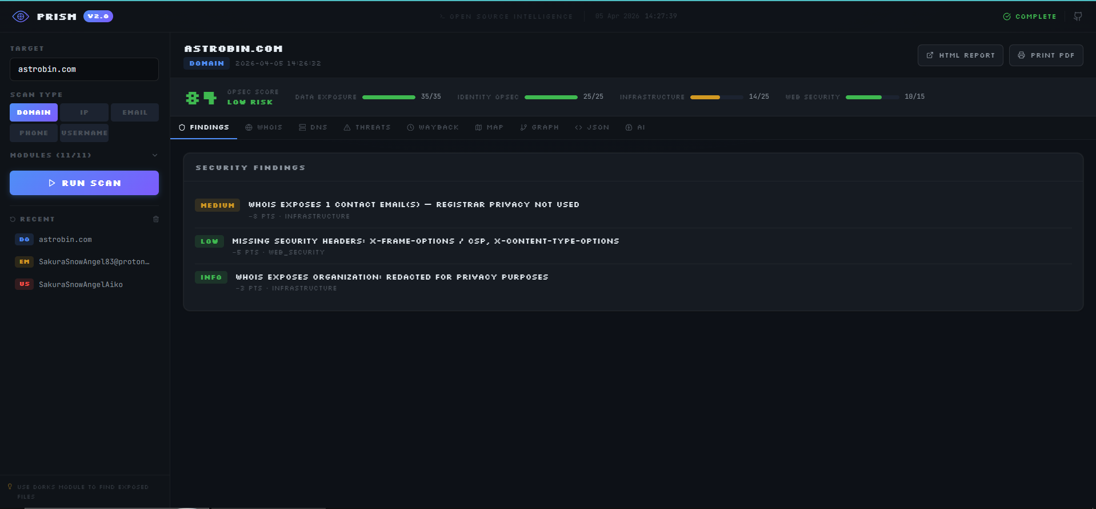Open the GitHub cat icon link
The width and height of the screenshot is (1096, 509).
(x=1078, y=17)
